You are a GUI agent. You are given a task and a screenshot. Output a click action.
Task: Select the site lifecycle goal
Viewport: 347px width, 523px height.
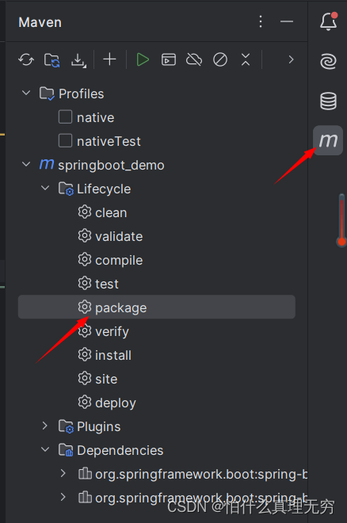pos(157,379)
